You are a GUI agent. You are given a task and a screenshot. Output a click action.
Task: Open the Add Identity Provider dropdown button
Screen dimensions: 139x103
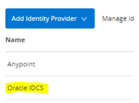tap(50, 18)
